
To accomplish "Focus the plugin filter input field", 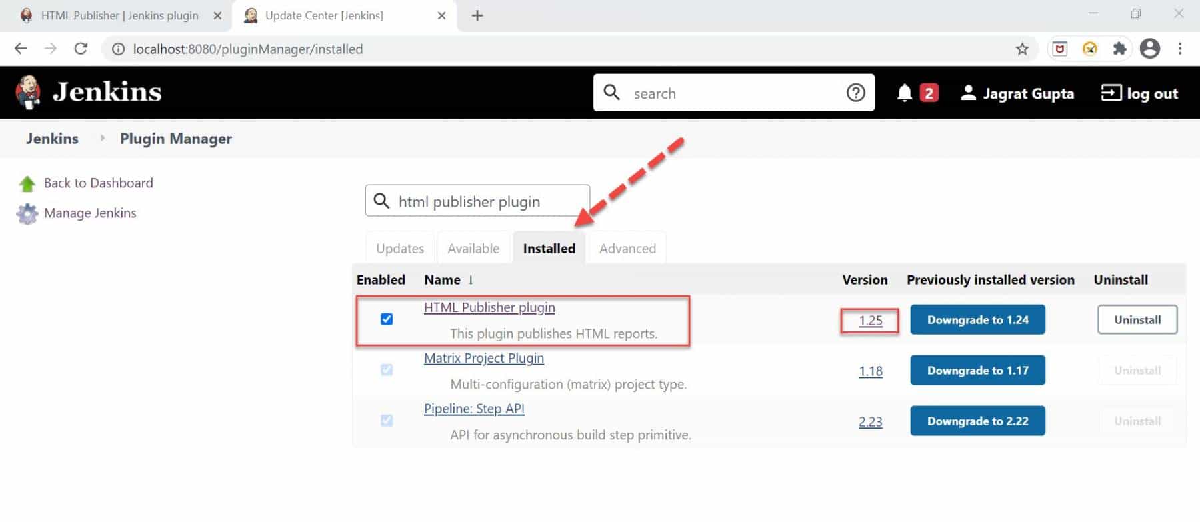I will pyautogui.click(x=477, y=201).
